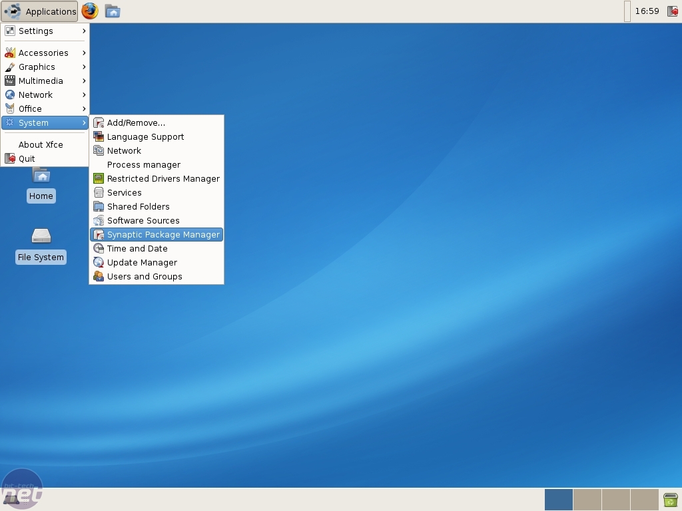Click the Graphics paintbrush icon

tap(9, 67)
